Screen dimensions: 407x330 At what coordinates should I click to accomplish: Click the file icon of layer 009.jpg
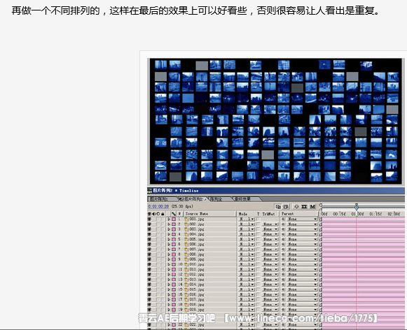(186, 259)
